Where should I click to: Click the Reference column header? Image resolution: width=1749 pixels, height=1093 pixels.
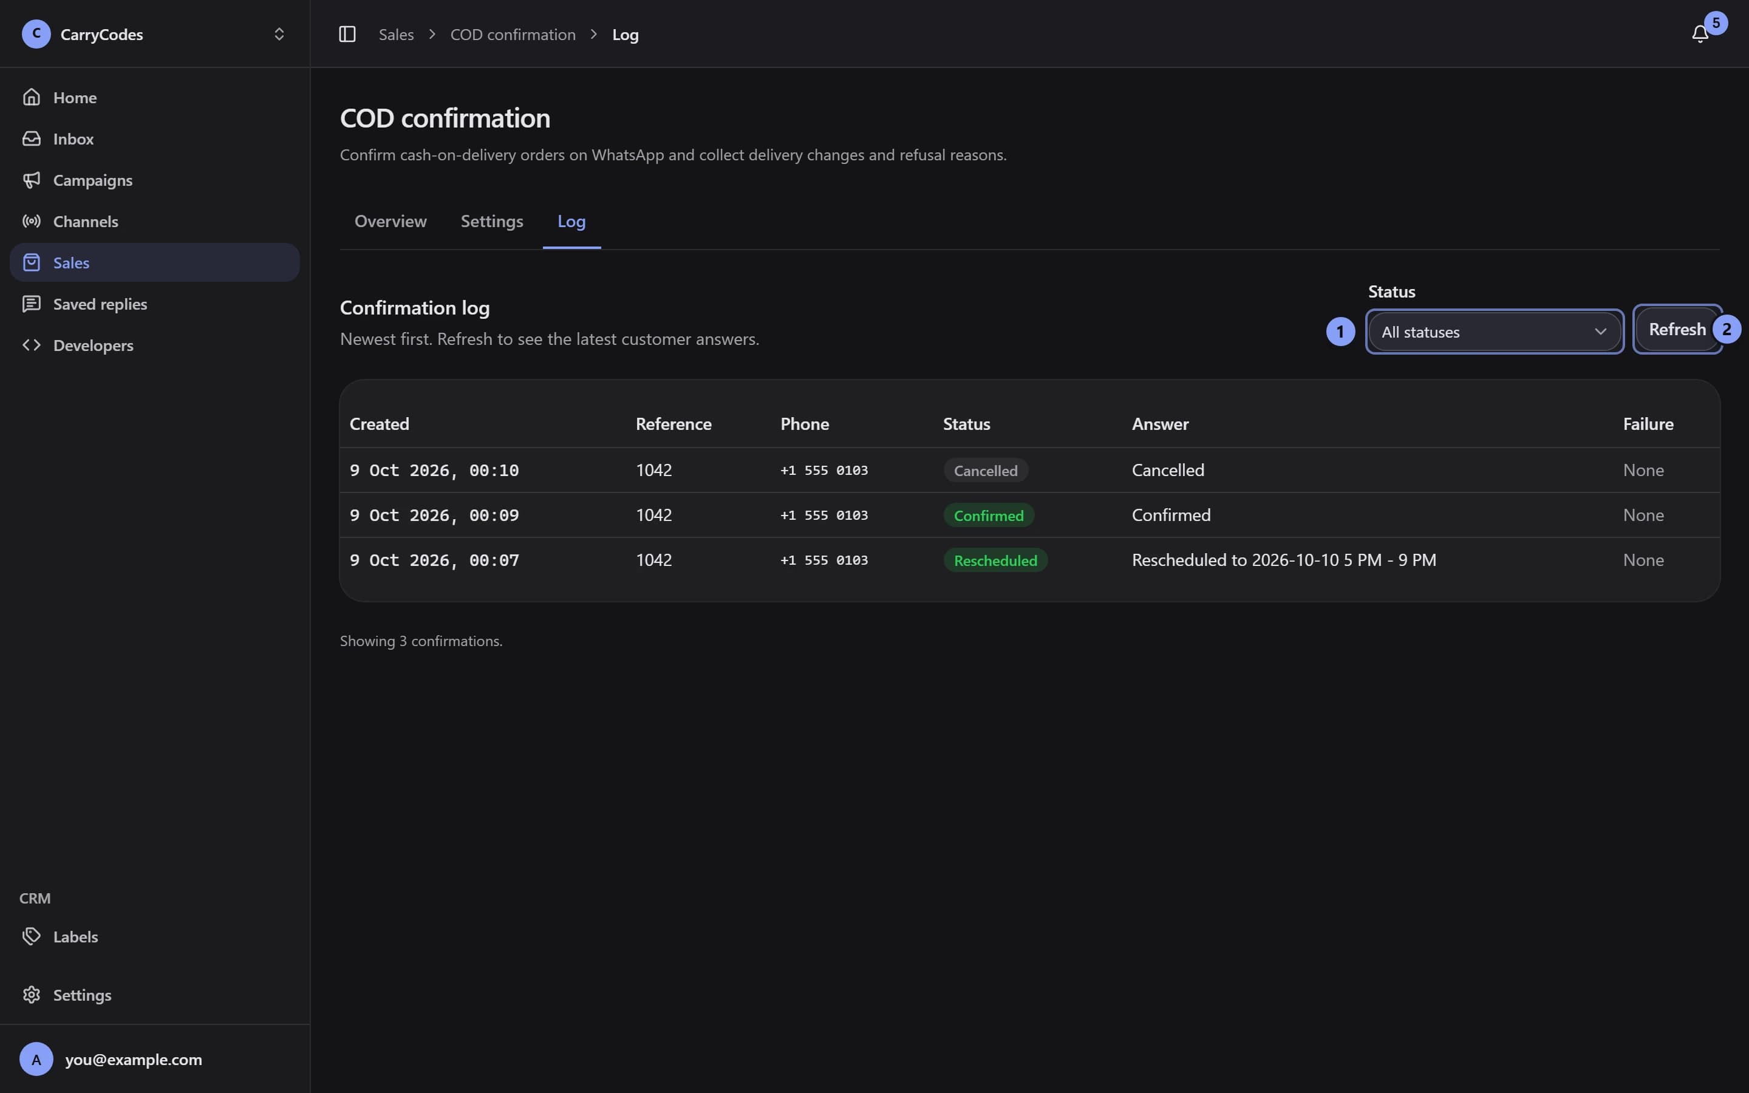click(673, 424)
